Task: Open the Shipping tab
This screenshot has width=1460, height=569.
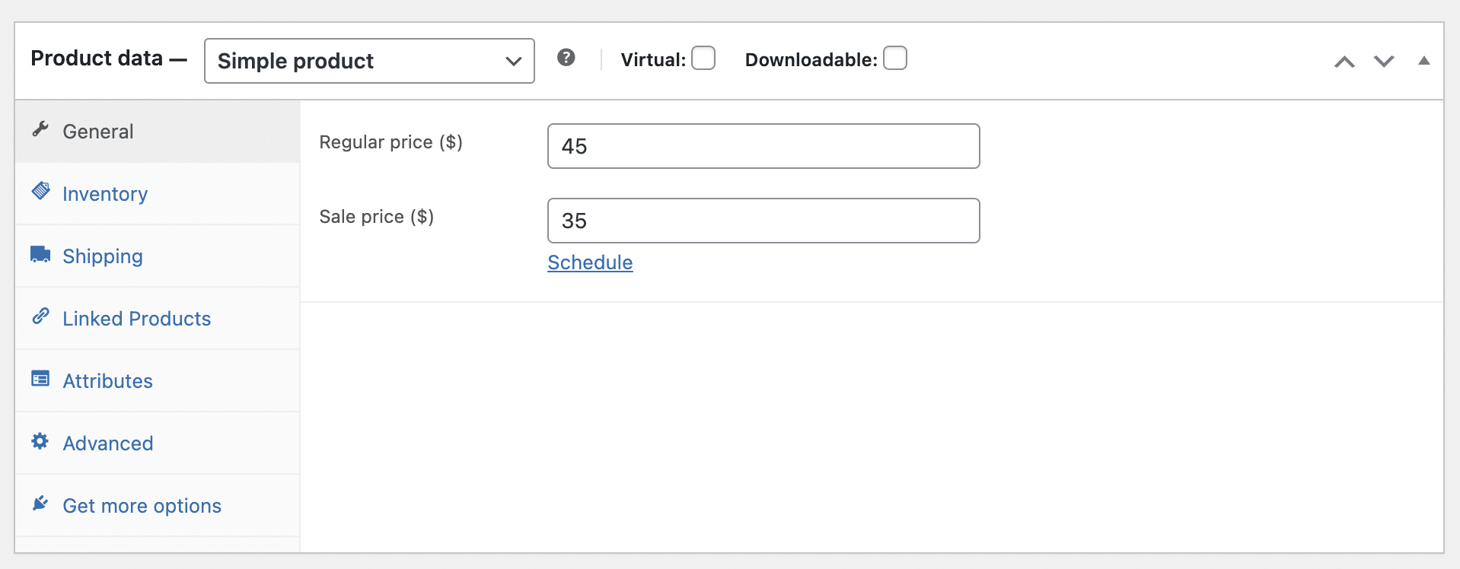Action: [x=103, y=256]
